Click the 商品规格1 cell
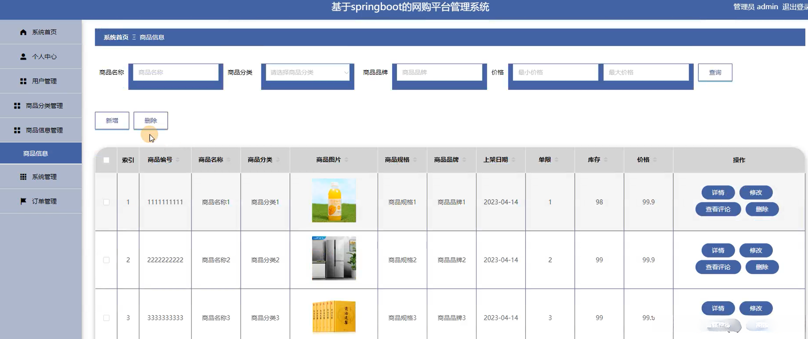The image size is (808, 339). [x=402, y=202]
